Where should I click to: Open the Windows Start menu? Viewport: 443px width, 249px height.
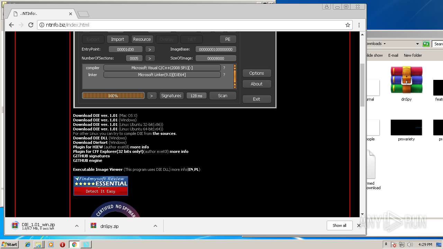tap(9, 244)
